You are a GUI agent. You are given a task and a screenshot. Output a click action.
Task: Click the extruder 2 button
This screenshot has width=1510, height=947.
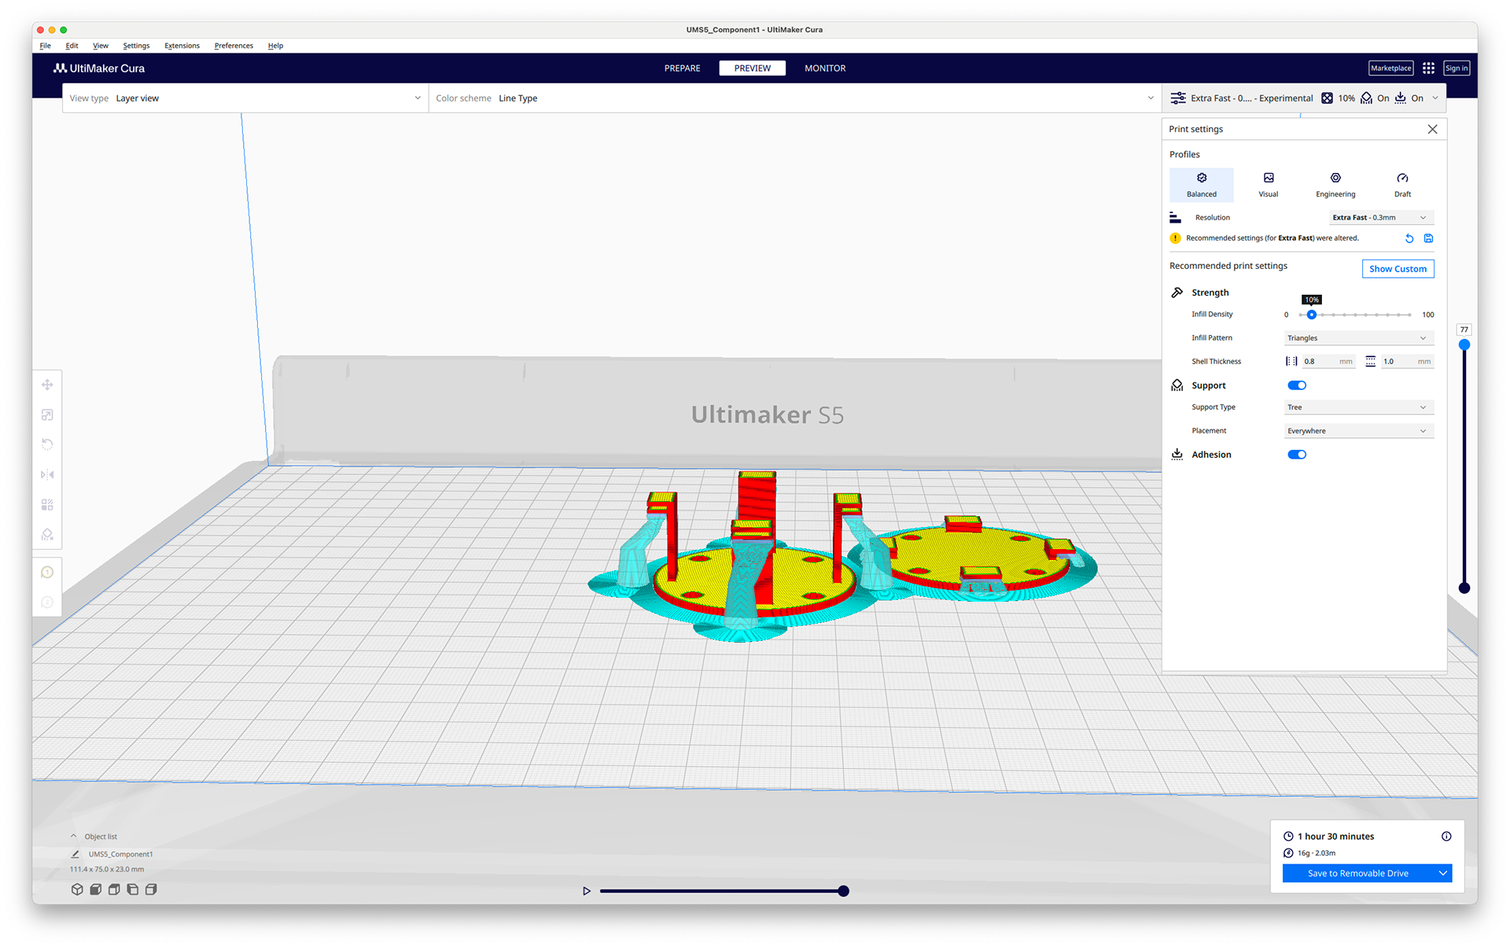pos(47,602)
